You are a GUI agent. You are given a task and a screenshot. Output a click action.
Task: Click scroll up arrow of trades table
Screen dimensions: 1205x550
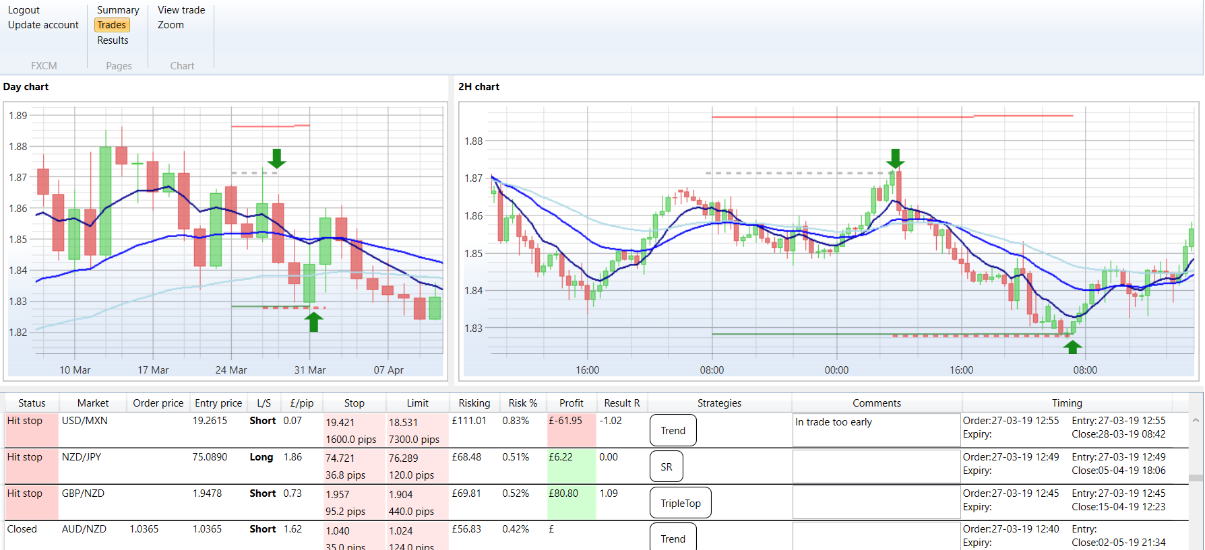pos(1196,420)
